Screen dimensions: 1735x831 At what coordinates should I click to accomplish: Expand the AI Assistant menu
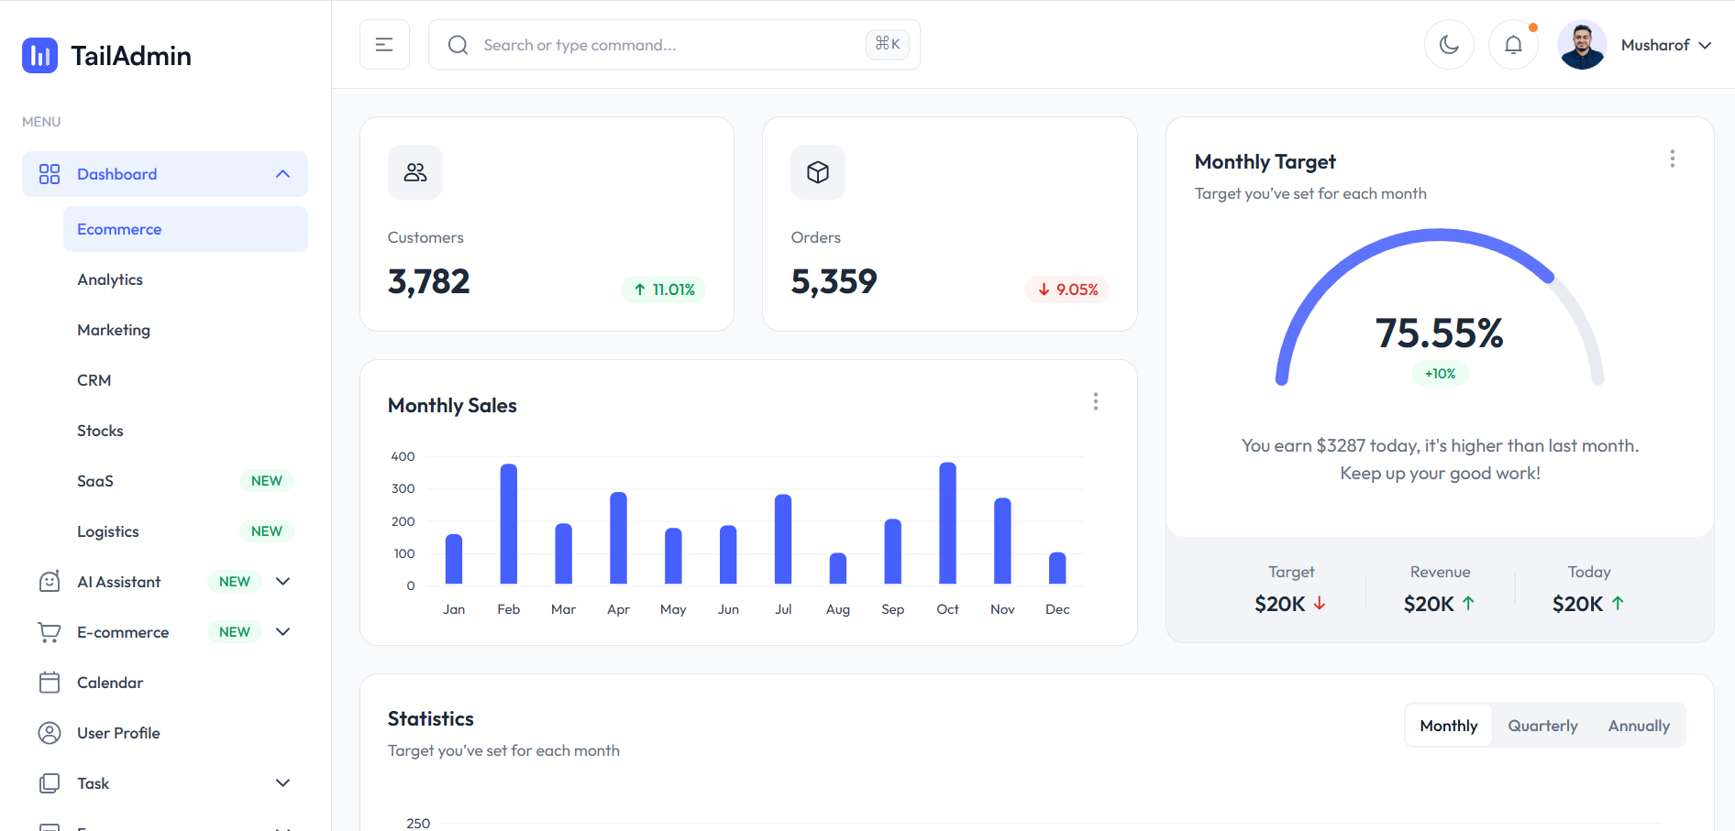point(282,581)
